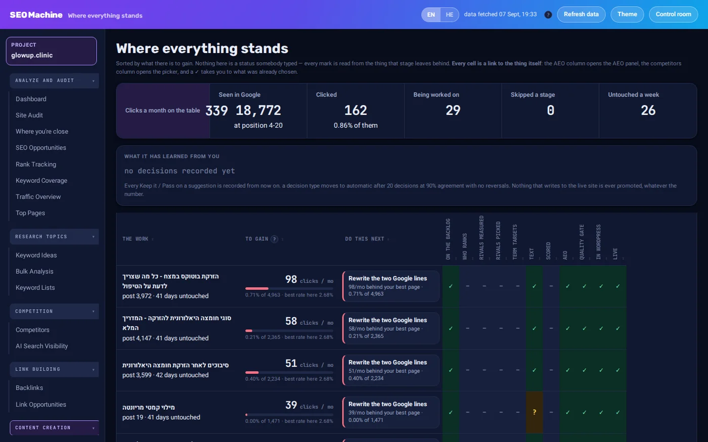Image resolution: width=708 pixels, height=442 pixels.
Task: Switch interface language to EN
Action: (x=431, y=15)
